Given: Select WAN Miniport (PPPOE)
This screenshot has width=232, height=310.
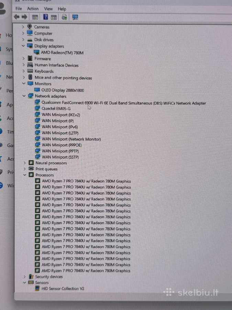Looking at the screenshot, I should point(62,145).
